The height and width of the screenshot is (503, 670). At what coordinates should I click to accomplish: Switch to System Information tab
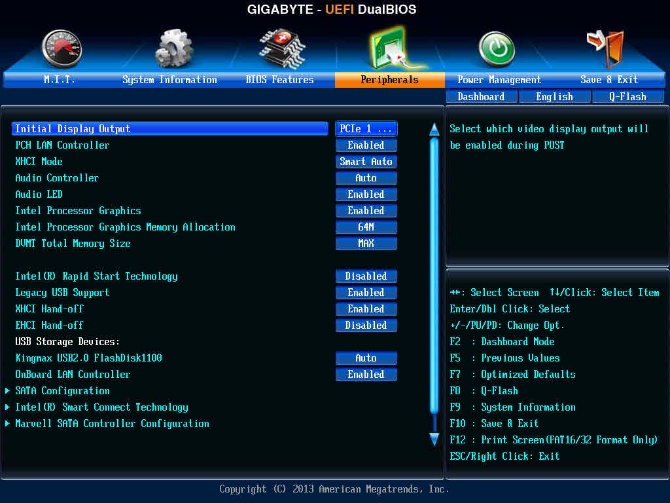(169, 79)
